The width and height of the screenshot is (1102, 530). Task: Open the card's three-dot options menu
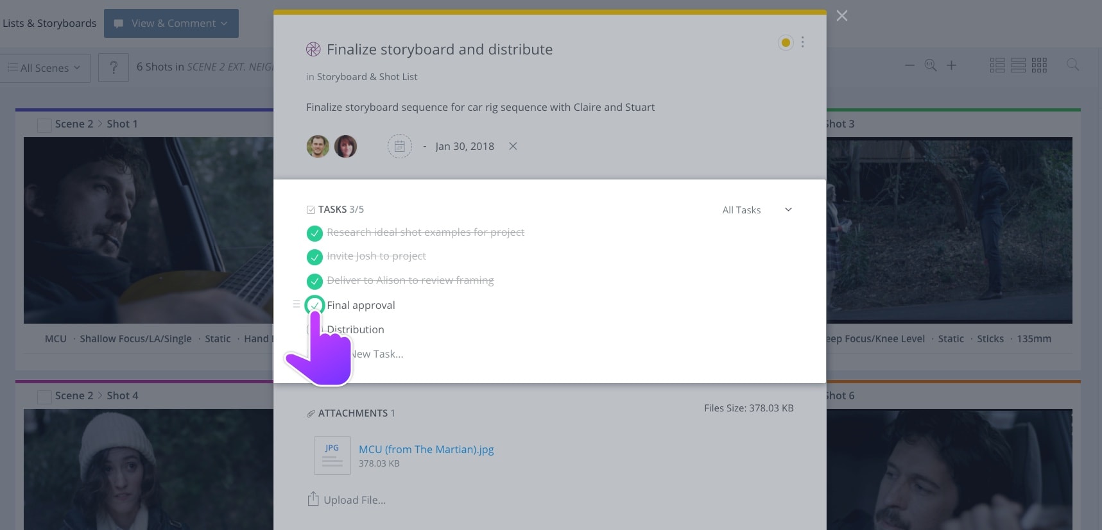[802, 42]
